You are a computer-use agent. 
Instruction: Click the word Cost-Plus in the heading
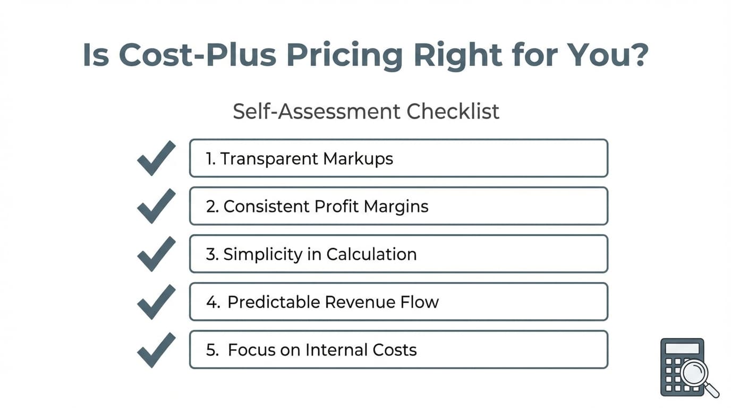coord(194,55)
